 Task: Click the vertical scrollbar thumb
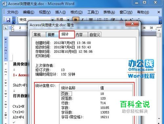pyautogui.click(x=159, y=35)
